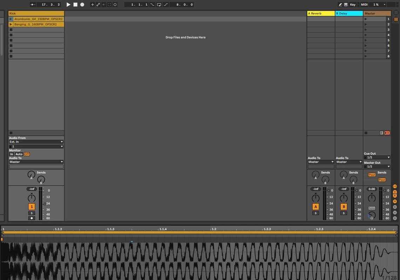Launch scene 8 in the Master track
The width and height of the screenshot is (400, 280).
366,56
